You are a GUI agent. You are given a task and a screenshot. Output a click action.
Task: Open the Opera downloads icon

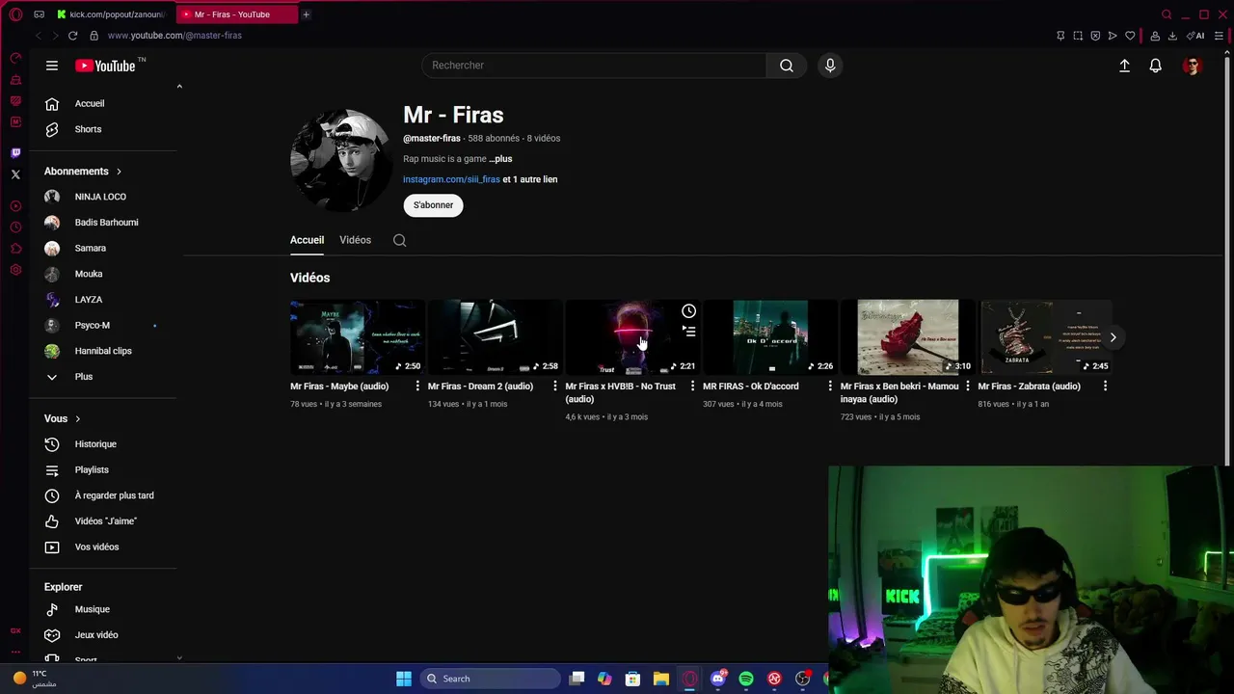tap(1172, 36)
